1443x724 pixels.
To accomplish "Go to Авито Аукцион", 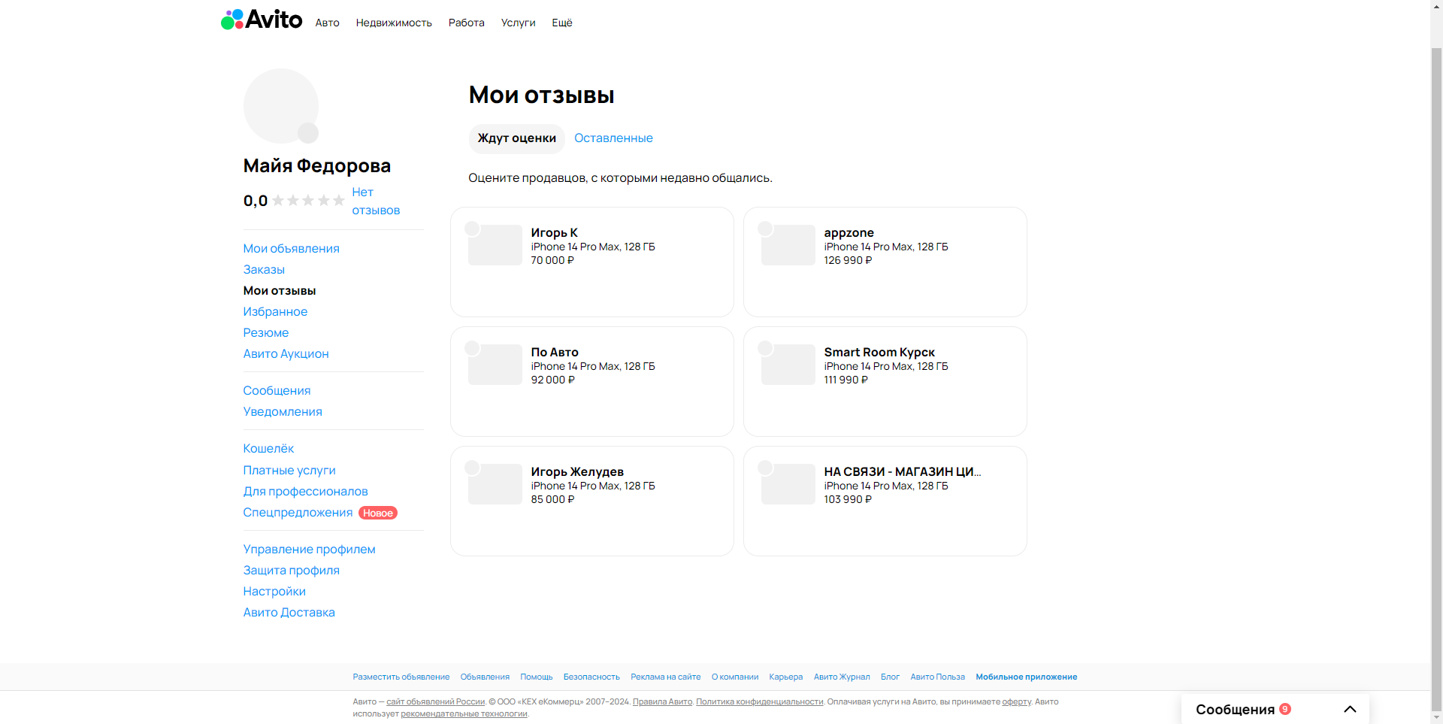I will tap(286, 354).
